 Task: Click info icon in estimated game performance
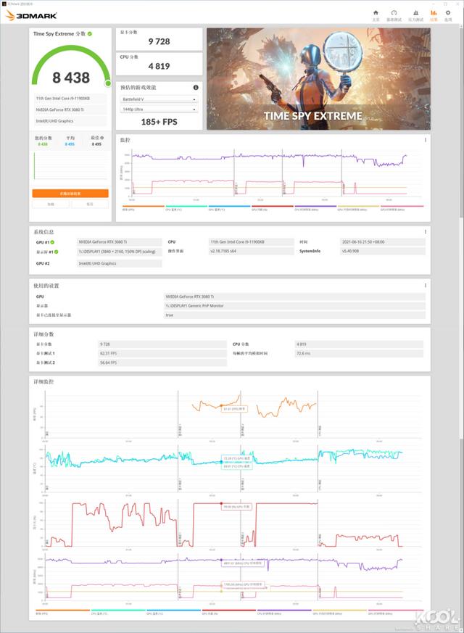(196, 87)
